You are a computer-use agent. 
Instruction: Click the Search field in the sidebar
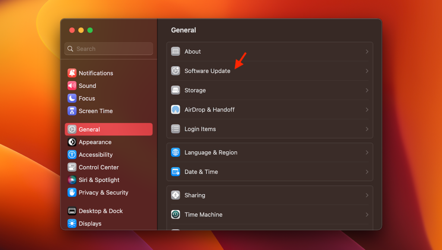[108, 49]
